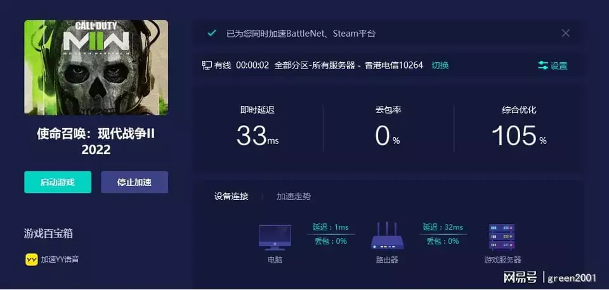Click the 路由器 router icon
The height and width of the screenshot is (290, 609).
click(387, 237)
